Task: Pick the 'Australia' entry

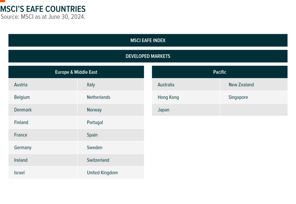Action: [x=186, y=85]
